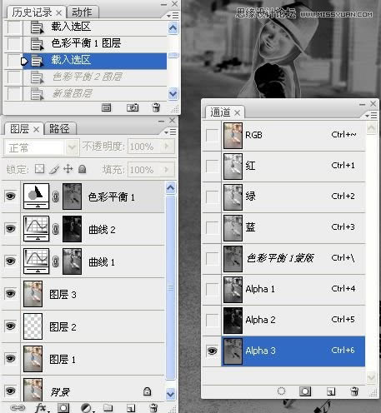
Task: Click the delete channel trash icon
Action: coord(354,391)
